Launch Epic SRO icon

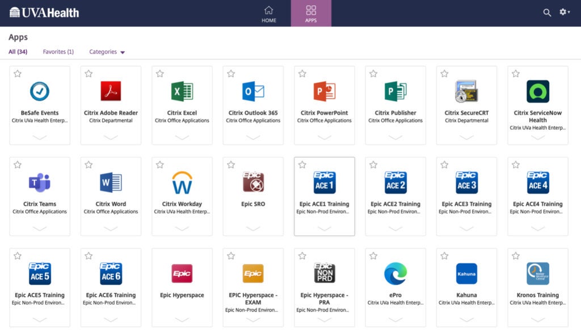(253, 182)
